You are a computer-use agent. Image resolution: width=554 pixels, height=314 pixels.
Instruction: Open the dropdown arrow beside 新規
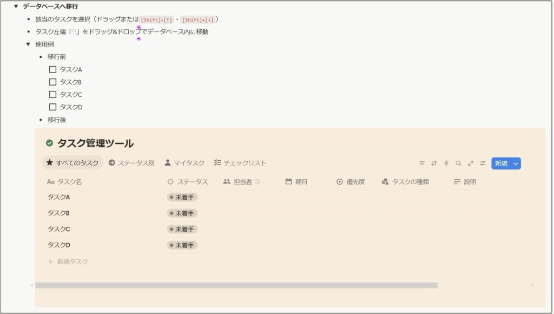(x=516, y=163)
